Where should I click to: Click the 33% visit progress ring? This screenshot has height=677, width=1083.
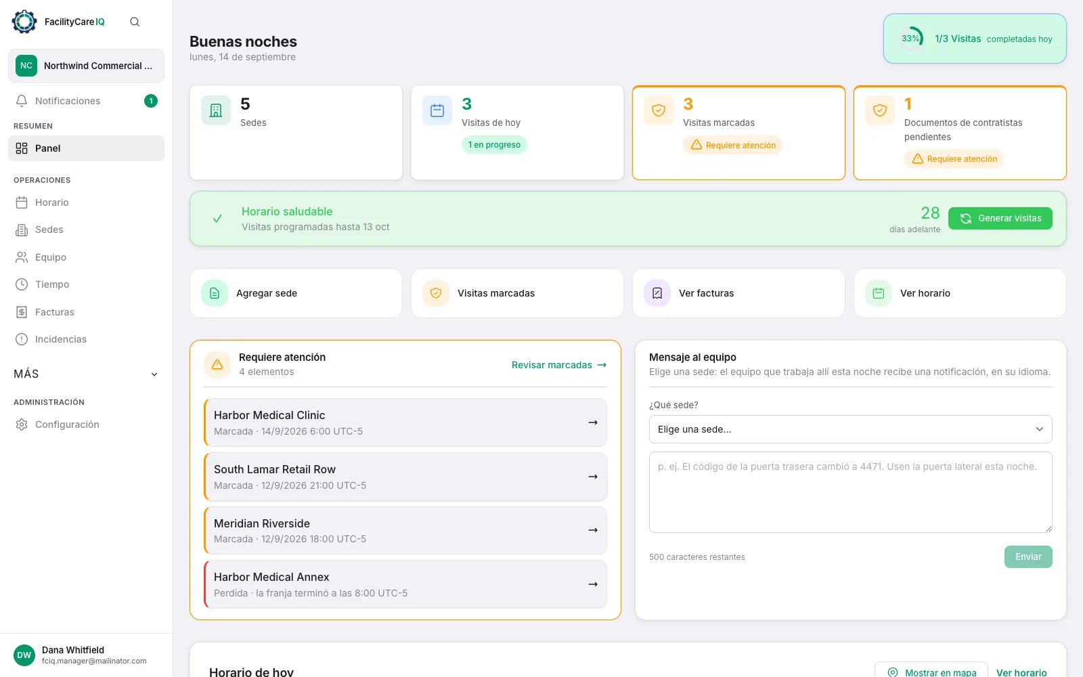[910, 39]
